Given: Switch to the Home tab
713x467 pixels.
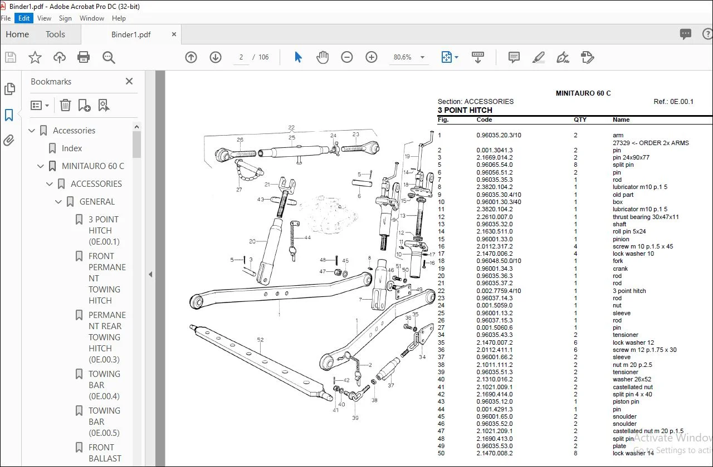Looking at the screenshot, I should pos(17,34).
